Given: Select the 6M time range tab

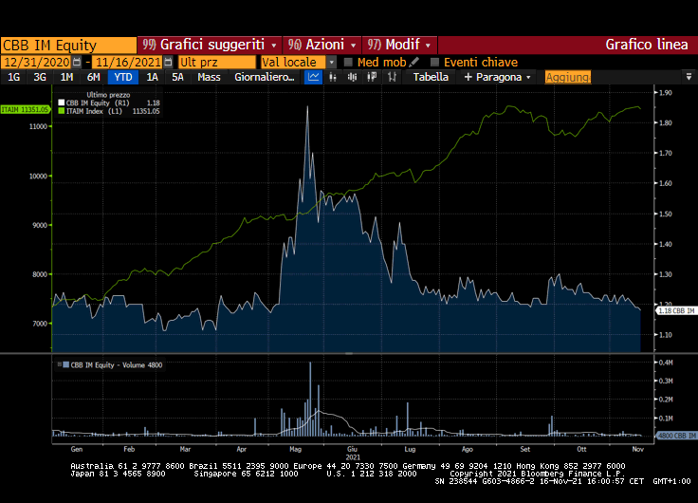Looking at the screenshot, I should click(x=93, y=78).
